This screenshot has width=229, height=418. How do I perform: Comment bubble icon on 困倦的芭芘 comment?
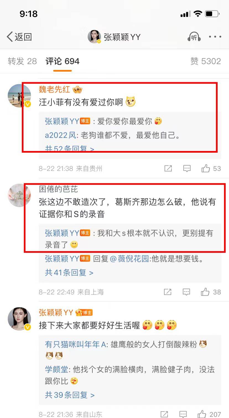187,292
